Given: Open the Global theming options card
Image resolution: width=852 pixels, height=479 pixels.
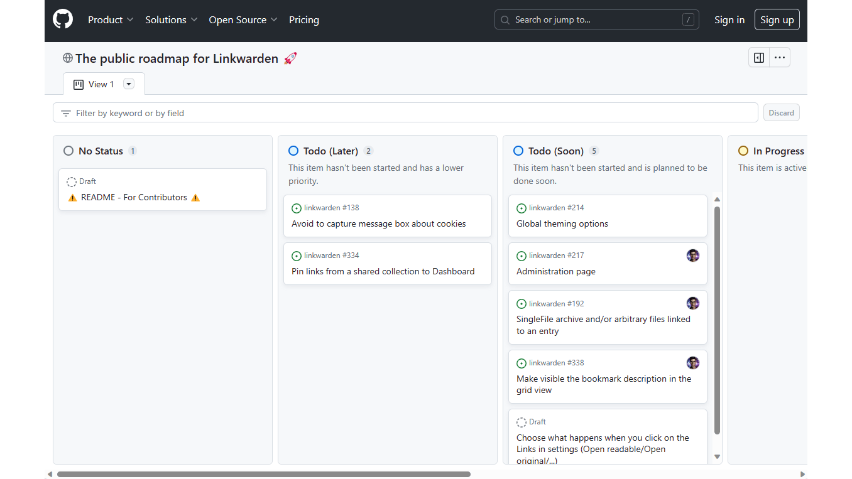Looking at the screenshot, I should (562, 224).
